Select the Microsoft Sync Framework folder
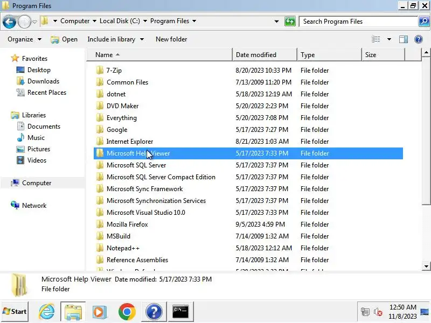This screenshot has width=431, height=323. 144,189
